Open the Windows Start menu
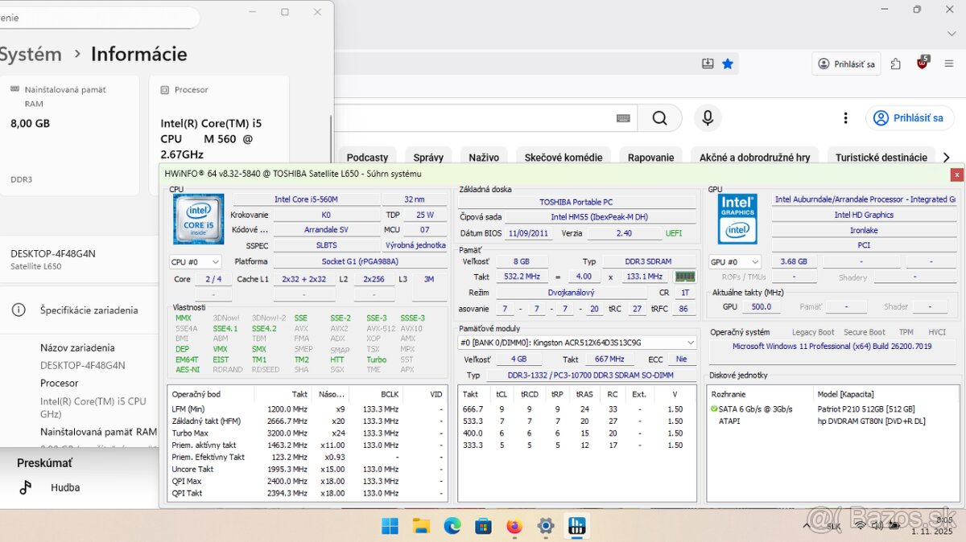 [390, 527]
